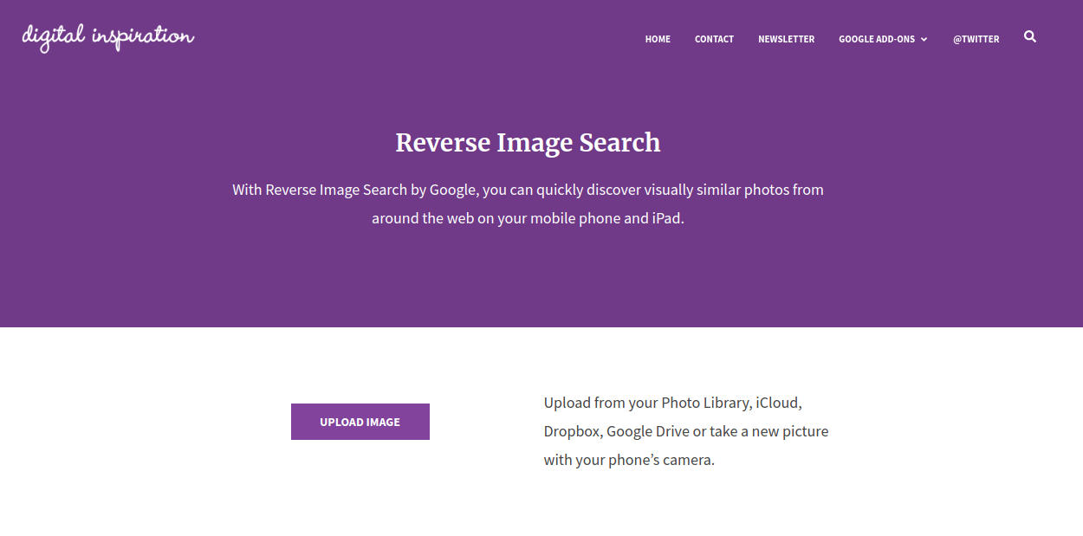The height and width of the screenshot is (536, 1083).
Task: Expand the GOOGLE ADD-ONS dropdown menu
Action: 877,39
